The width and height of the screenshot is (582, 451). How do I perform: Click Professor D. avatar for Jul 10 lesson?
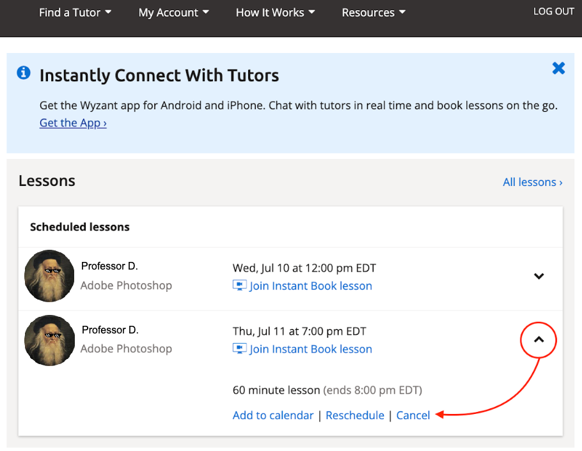click(x=49, y=276)
